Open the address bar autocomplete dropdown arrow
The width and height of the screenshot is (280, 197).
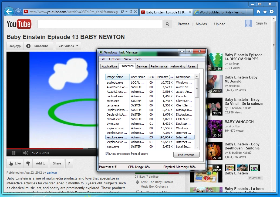[126, 12]
